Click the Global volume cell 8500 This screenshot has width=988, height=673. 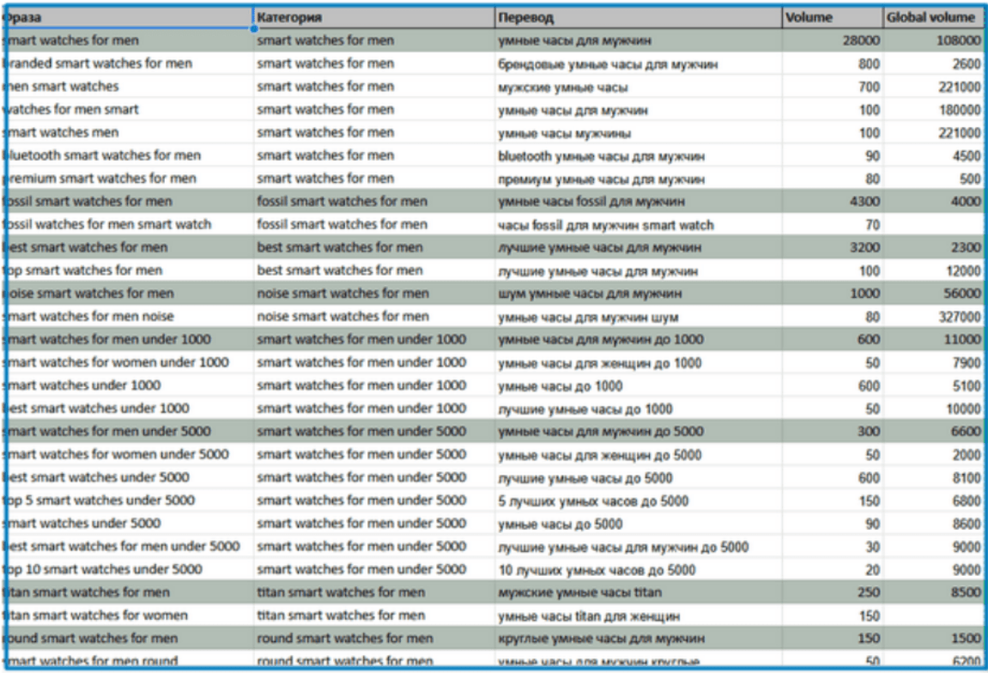(932, 592)
